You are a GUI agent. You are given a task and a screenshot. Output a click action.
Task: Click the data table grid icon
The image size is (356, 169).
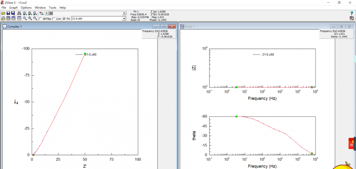pyautogui.click(x=8, y=18)
